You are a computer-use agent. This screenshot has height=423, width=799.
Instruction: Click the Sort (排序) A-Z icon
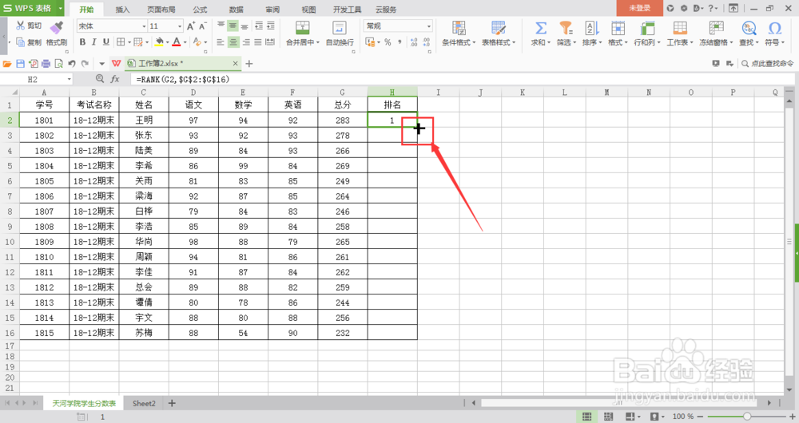[x=591, y=27]
